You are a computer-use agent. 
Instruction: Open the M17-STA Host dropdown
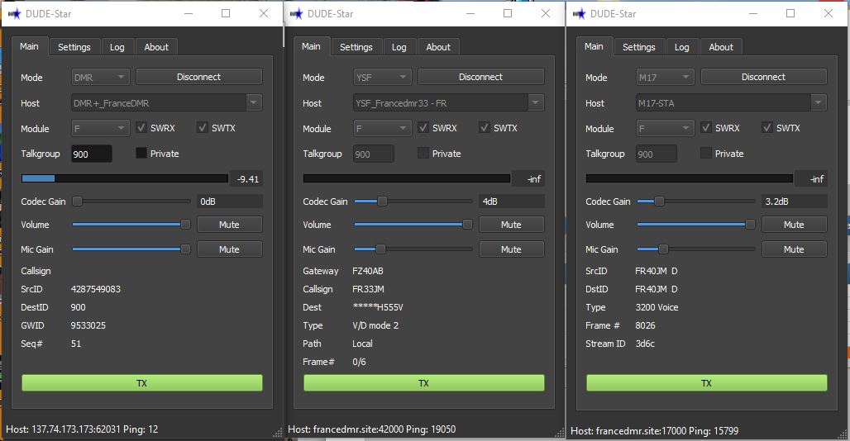point(731,102)
